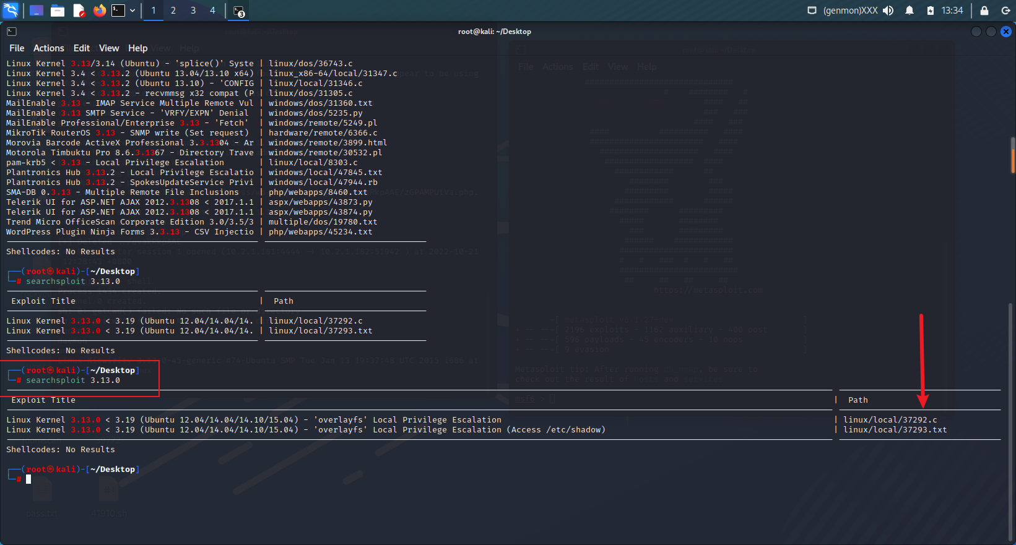
Task: Open the Help menu
Action: (137, 48)
